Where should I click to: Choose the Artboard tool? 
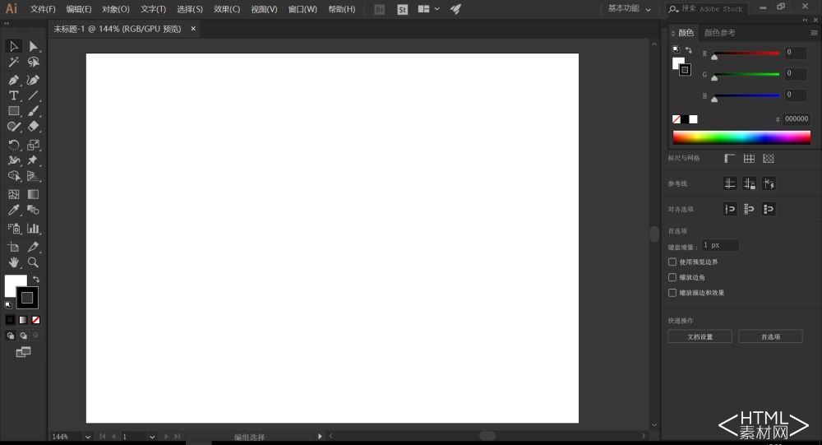[x=14, y=247]
